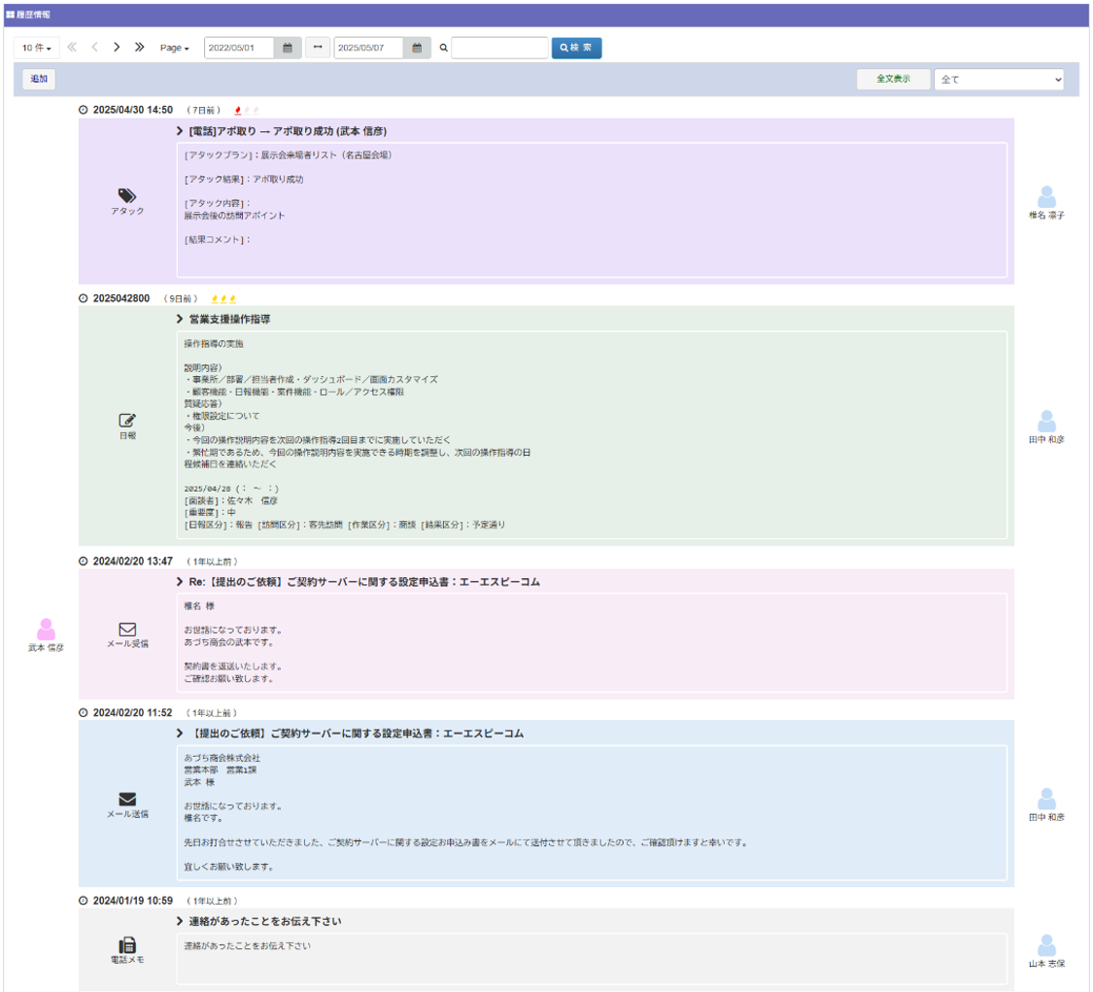The width and height of the screenshot is (1093, 992).
Task: Expand the 営業支援操作指導 entry
Action: 181,319
